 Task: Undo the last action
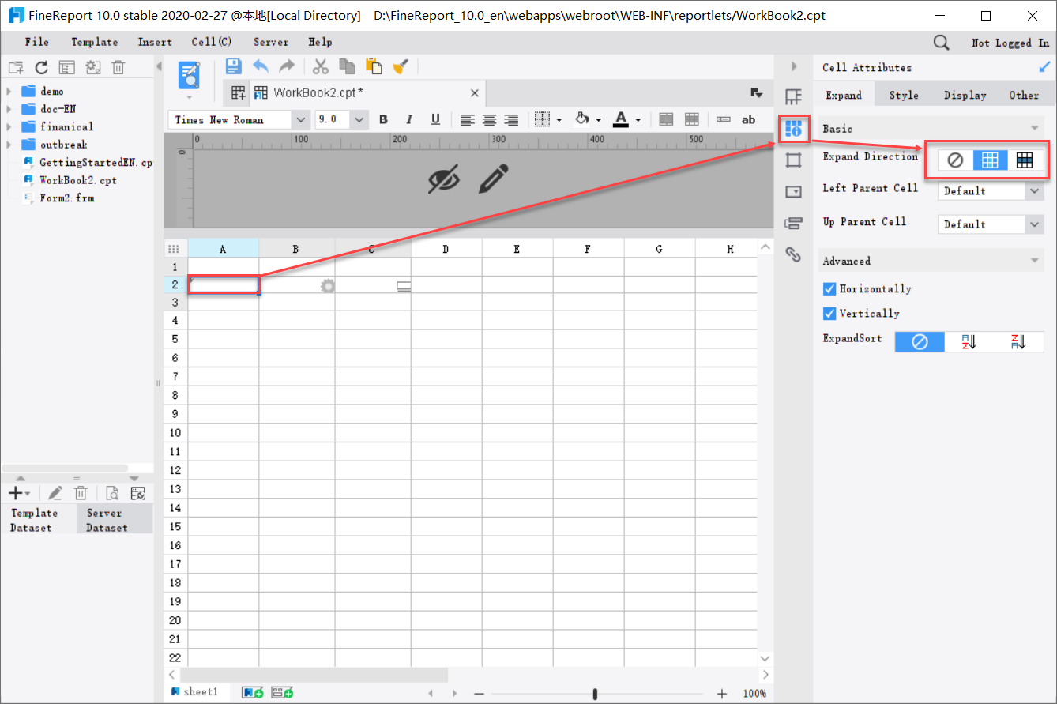(x=260, y=66)
